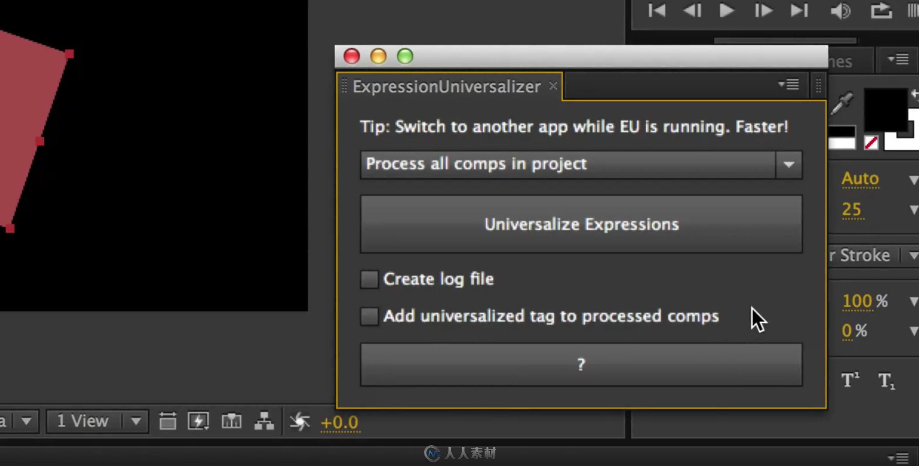The height and width of the screenshot is (466, 919).
Task: Open the camera view dropdown arrow
Action: click(x=27, y=421)
